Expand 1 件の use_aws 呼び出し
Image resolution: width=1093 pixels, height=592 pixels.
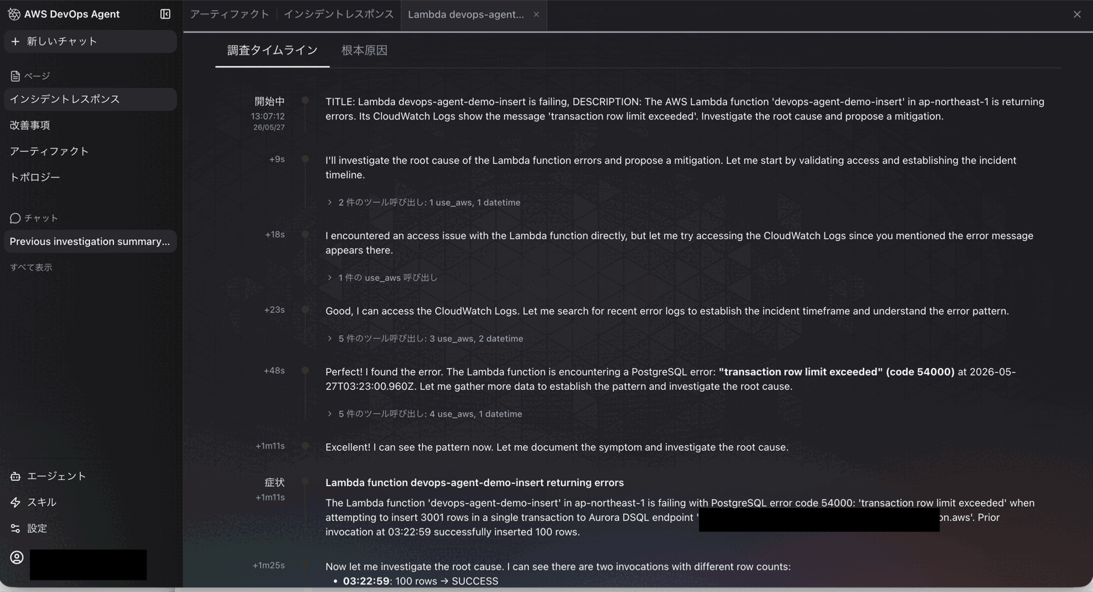point(382,278)
